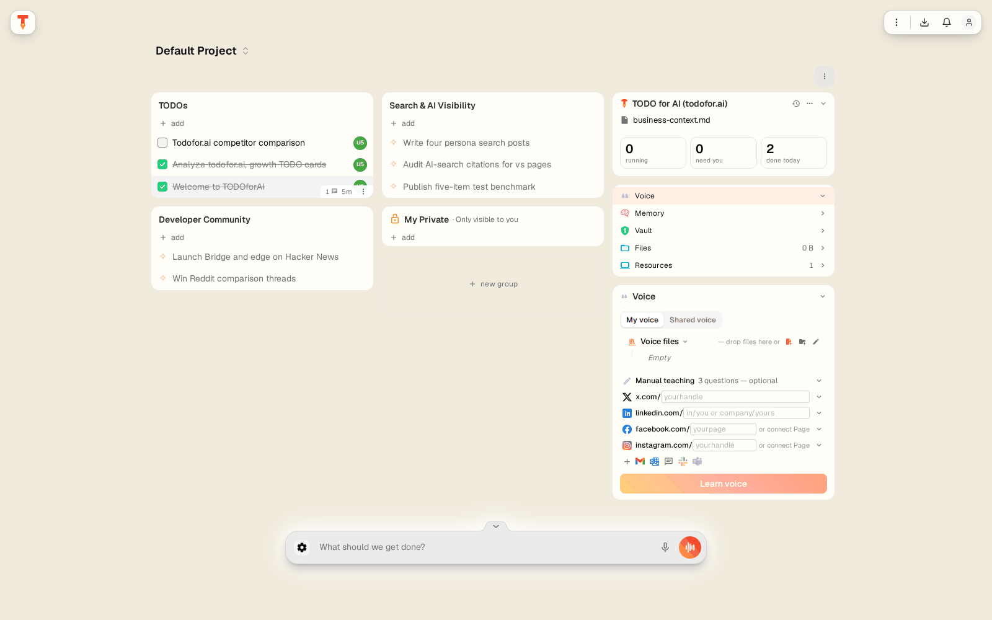992x620 pixels.
Task: Open the business-context.md file
Action: click(x=666, y=120)
